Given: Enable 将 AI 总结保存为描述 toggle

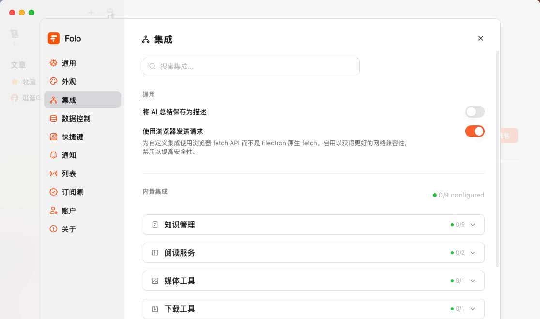Looking at the screenshot, I should point(475,112).
